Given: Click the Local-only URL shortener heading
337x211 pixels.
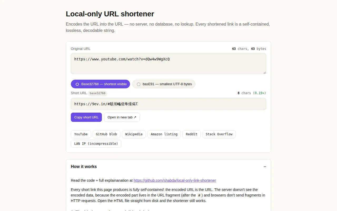Looking at the screenshot, I should (x=110, y=14).
